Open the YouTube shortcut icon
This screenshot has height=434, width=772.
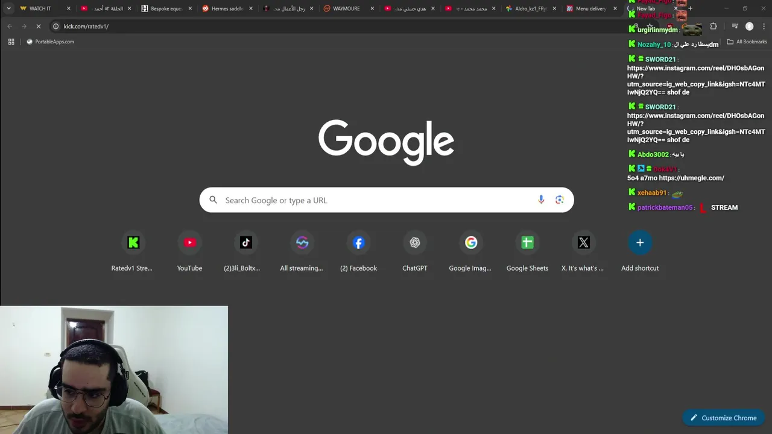click(189, 242)
